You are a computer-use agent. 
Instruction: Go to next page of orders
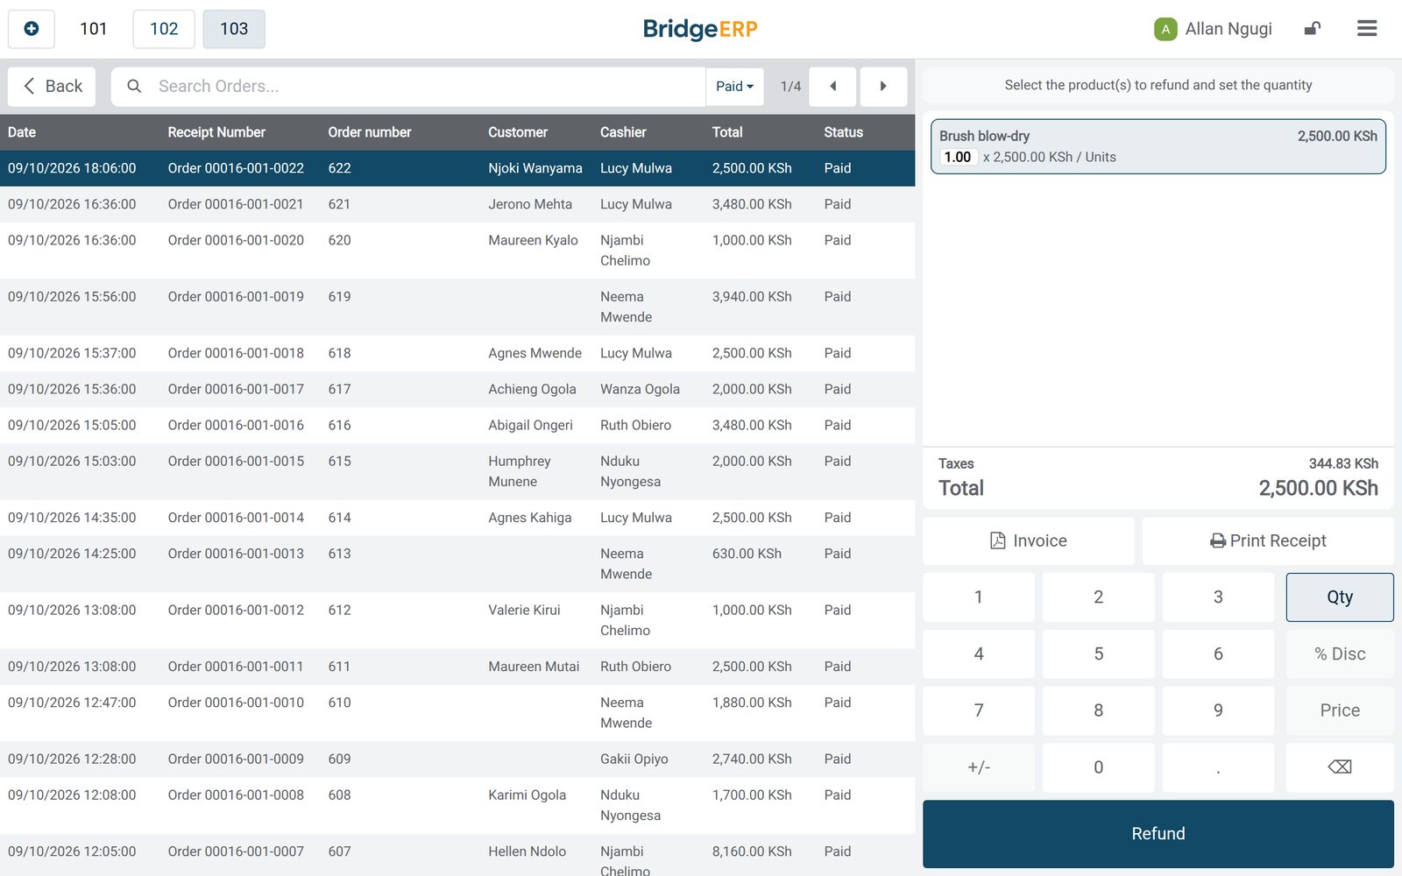(x=883, y=86)
